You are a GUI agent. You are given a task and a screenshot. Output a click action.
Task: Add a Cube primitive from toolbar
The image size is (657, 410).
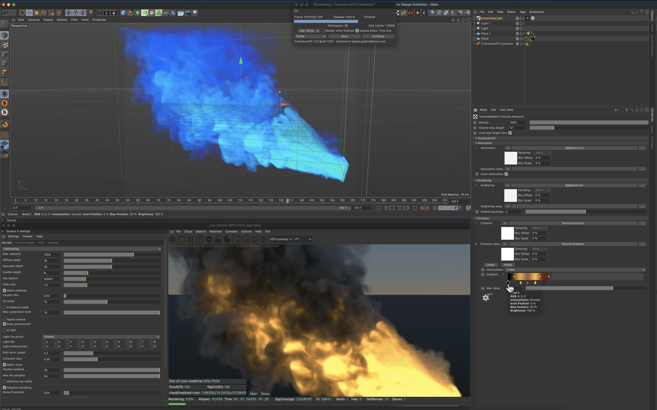coord(123,13)
